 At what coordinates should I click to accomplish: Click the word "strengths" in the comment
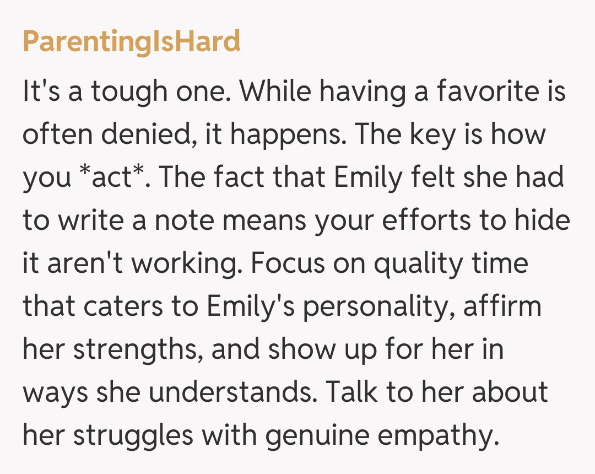point(136,349)
